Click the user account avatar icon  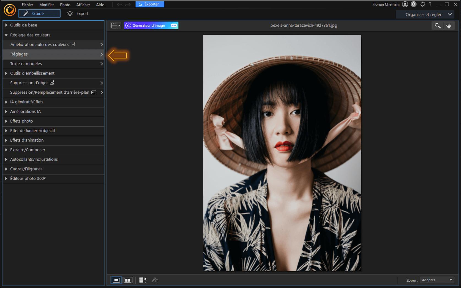tap(405, 4)
